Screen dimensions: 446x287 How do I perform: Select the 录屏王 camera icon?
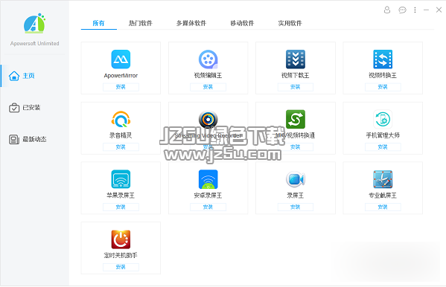pyautogui.click(x=296, y=179)
